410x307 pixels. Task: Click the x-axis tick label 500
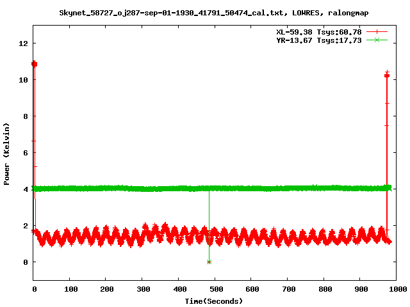(x=217, y=289)
